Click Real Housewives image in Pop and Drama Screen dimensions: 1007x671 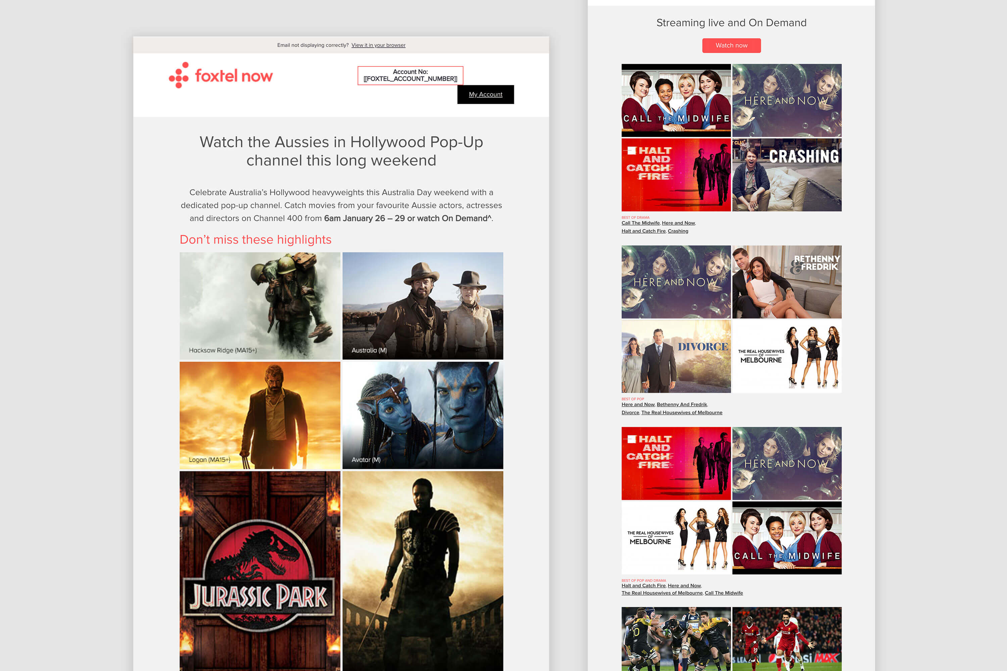tap(676, 538)
